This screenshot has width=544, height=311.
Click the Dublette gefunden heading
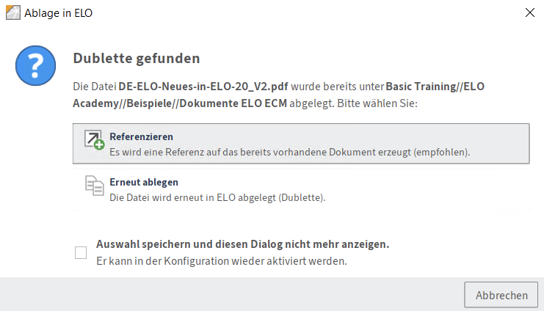point(137,58)
